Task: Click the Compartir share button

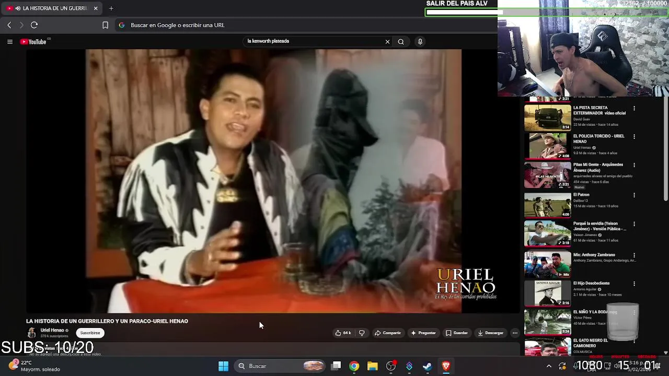Action: point(388,333)
